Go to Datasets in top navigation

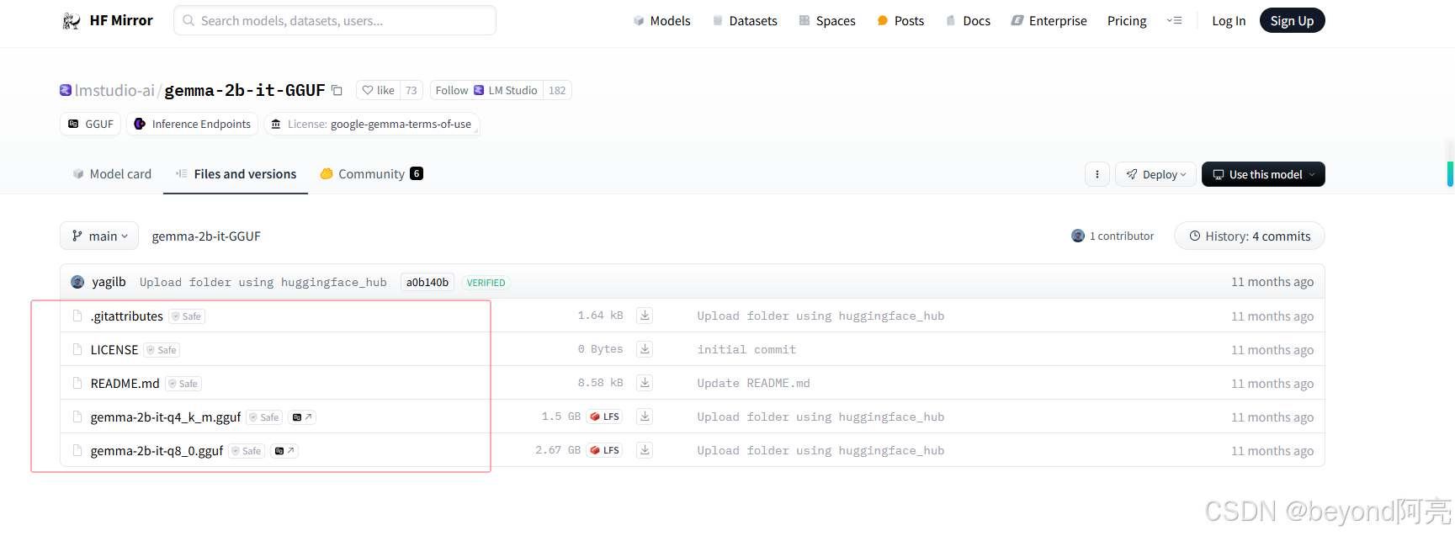click(x=745, y=21)
